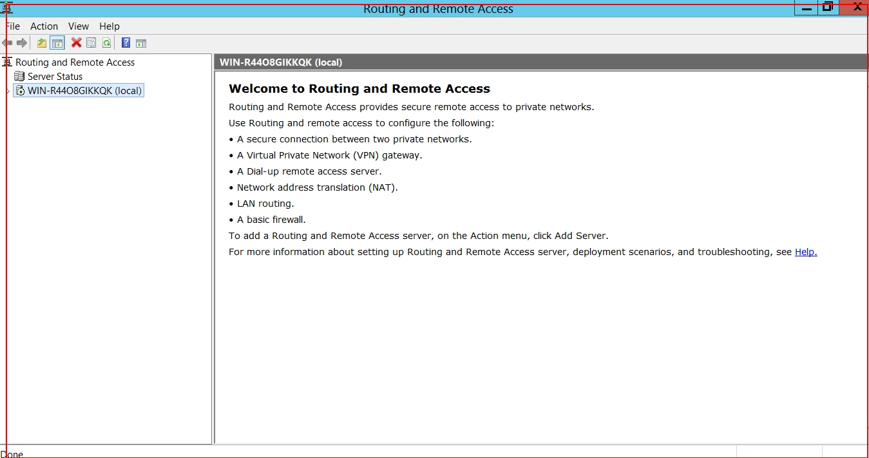869x458 pixels.
Task: Open the View menu
Action: pos(79,26)
